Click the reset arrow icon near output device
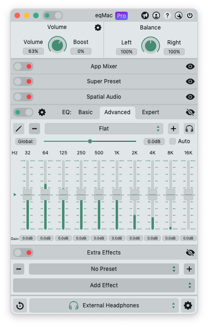The width and height of the screenshot is (208, 327). [x=20, y=306]
